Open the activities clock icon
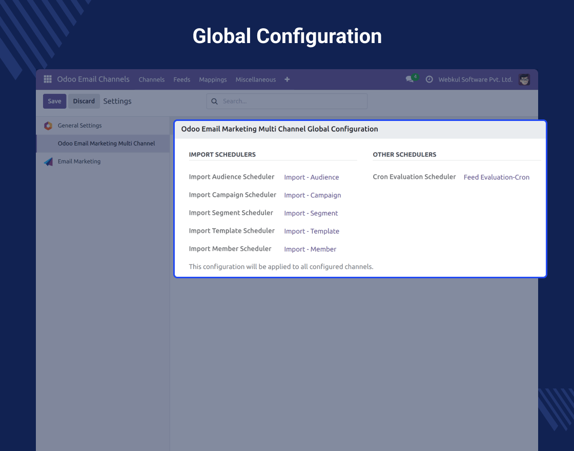 pos(429,79)
